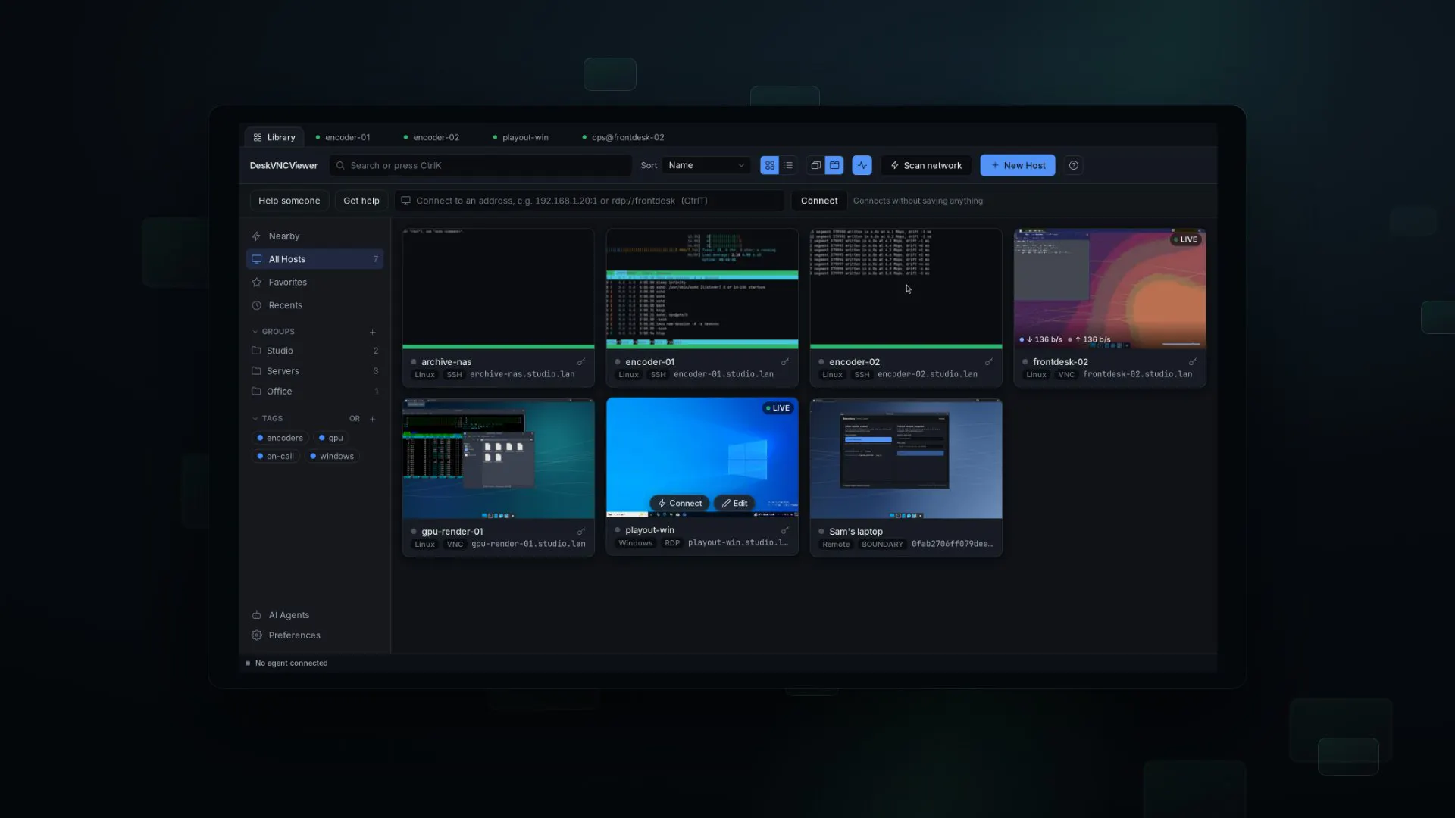
Task: Open the encoder-01 host thumbnail
Action: pos(702,289)
